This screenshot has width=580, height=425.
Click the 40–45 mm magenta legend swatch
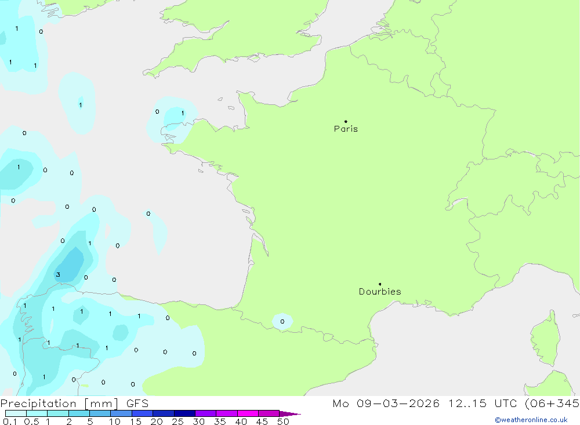click(248, 413)
